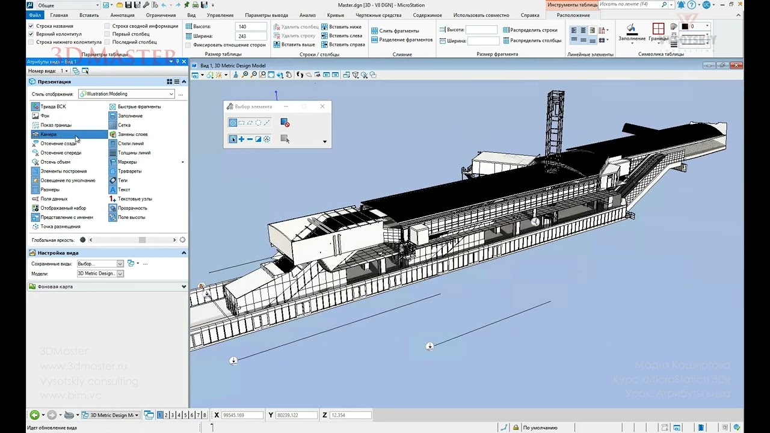
Task: Open the Аннотация ribbon tab
Action: click(122, 15)
